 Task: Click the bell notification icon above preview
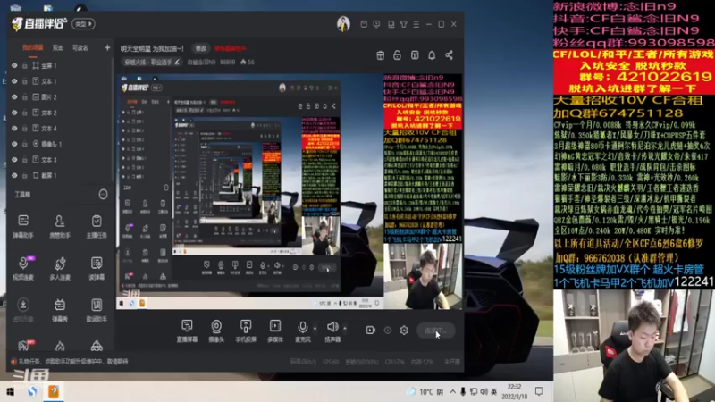click(x=432, y=55)
